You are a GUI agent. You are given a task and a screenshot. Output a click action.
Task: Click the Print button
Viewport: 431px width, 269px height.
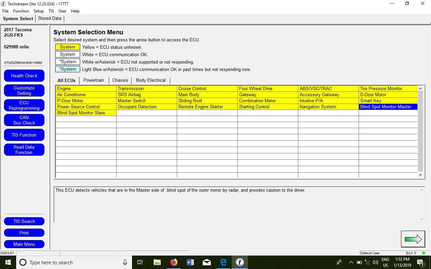[x=24, y=233]
